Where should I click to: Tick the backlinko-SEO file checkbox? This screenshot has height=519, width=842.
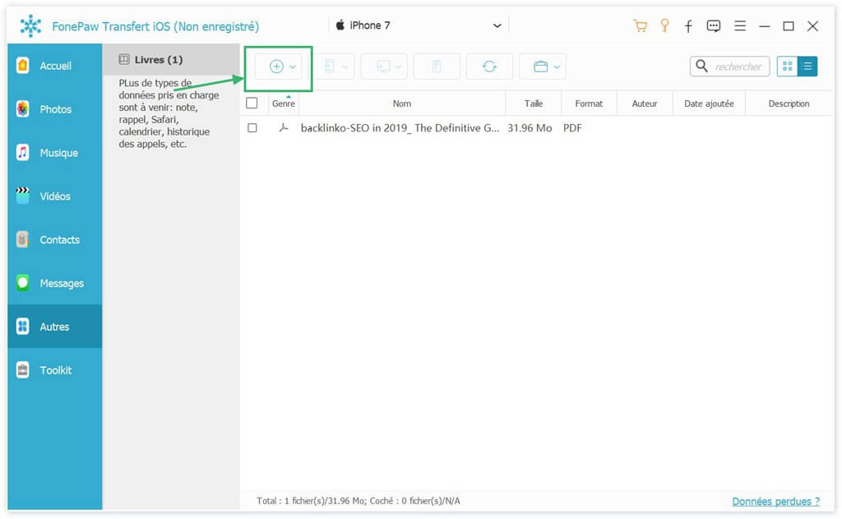tap(252, 127)
